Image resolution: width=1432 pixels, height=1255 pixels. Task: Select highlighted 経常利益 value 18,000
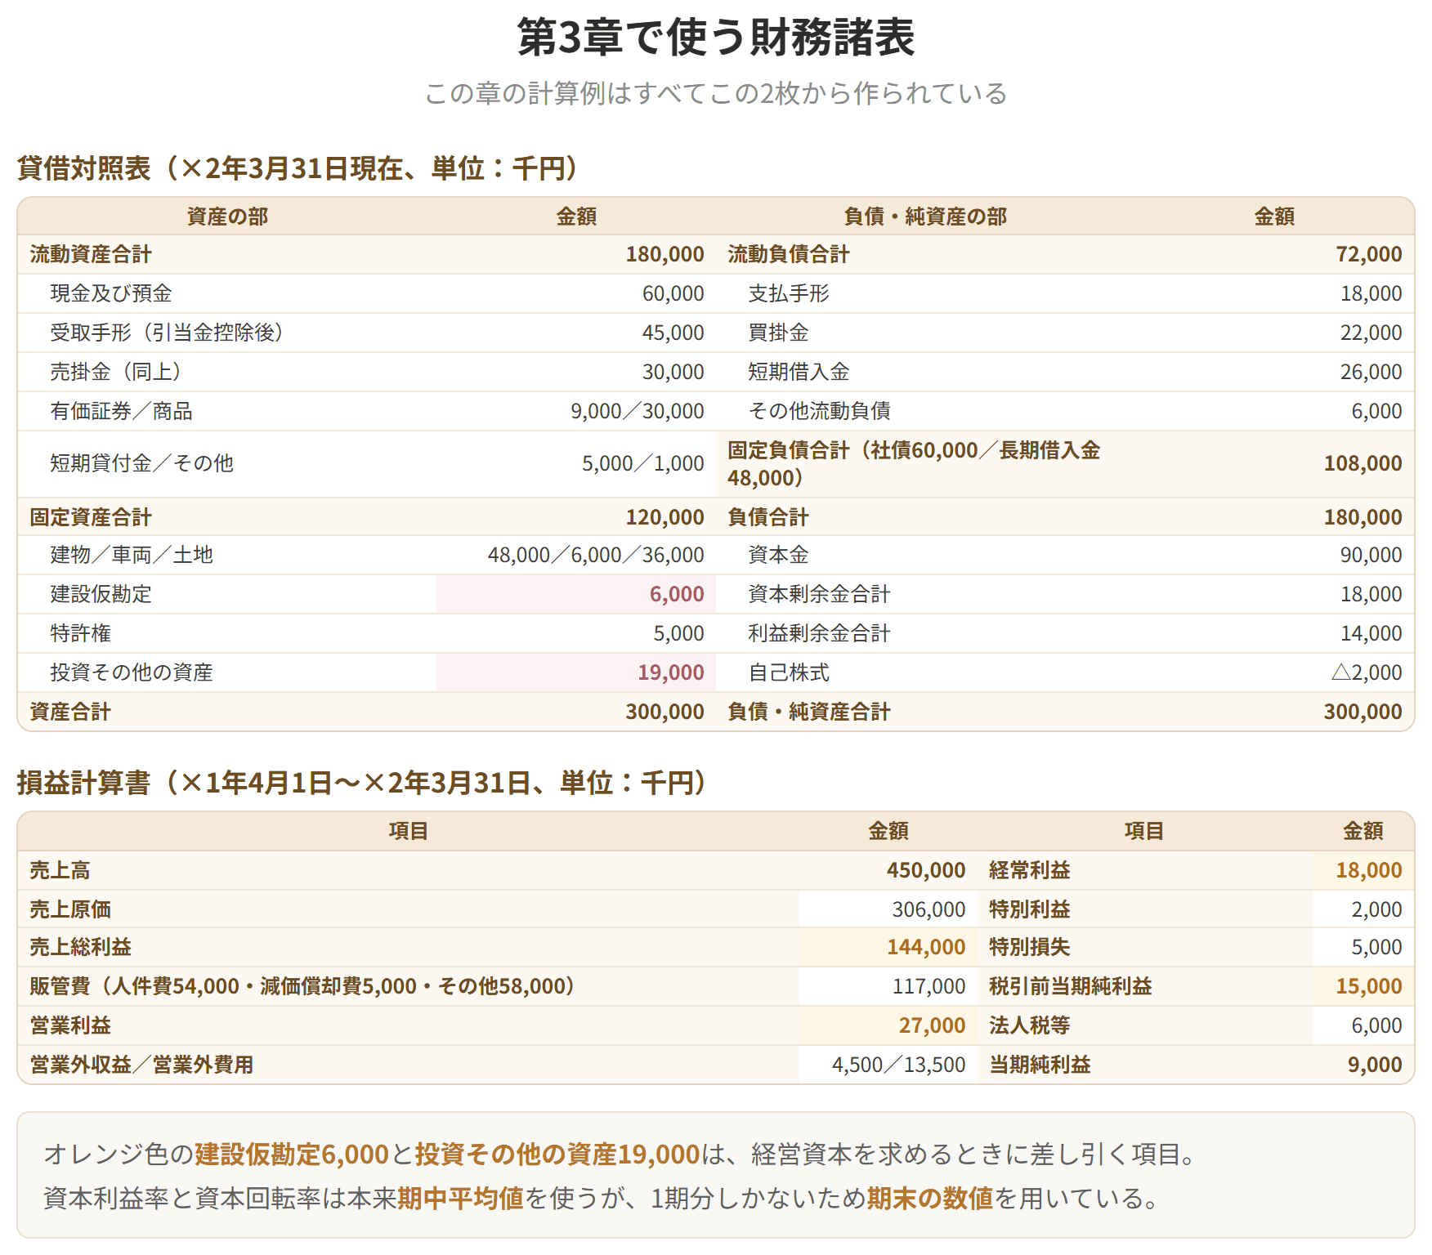pos(1369,870)
